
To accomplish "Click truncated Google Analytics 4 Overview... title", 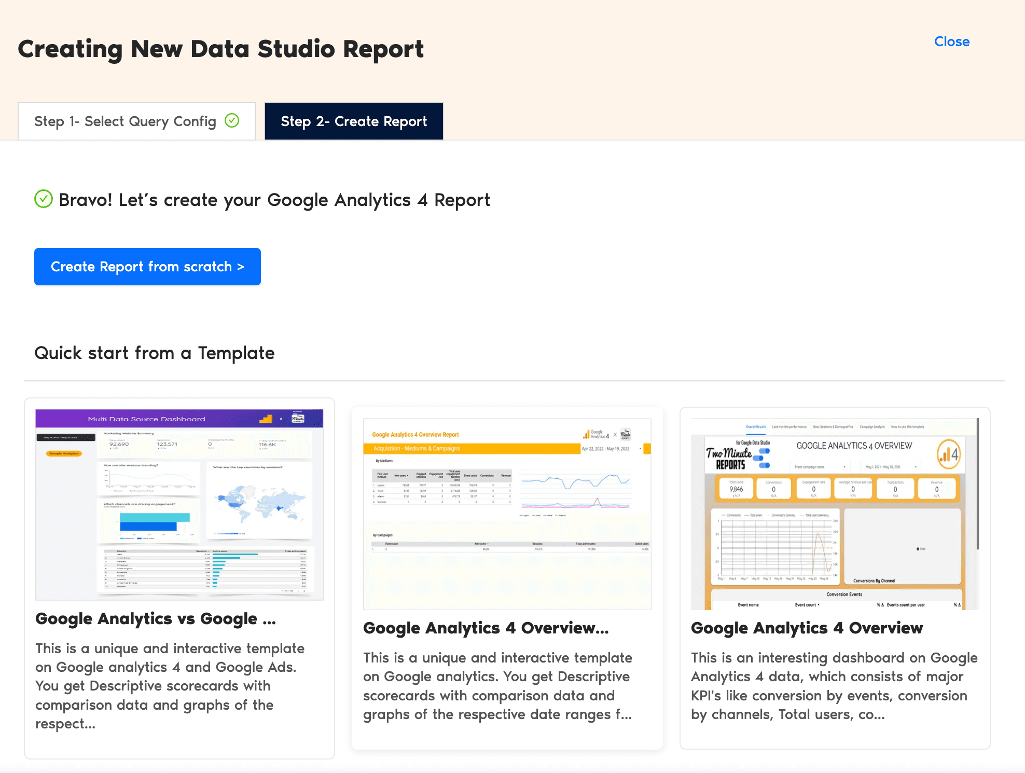I will click(x=486, y=628).
